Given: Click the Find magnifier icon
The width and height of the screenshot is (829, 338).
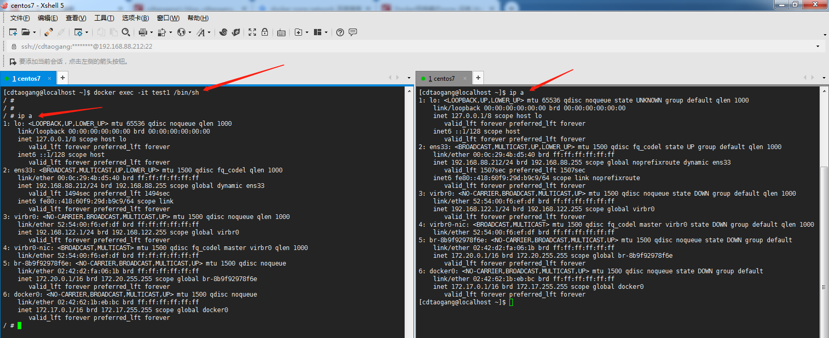Looking at the screenshot, I should pyautogui.click(x=126, y=32).
